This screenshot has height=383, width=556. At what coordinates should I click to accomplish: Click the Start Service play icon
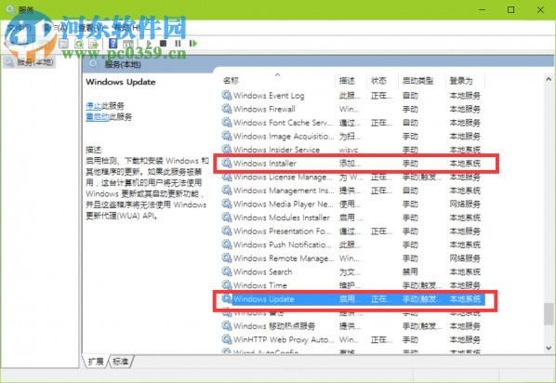(x=149, y=44)
